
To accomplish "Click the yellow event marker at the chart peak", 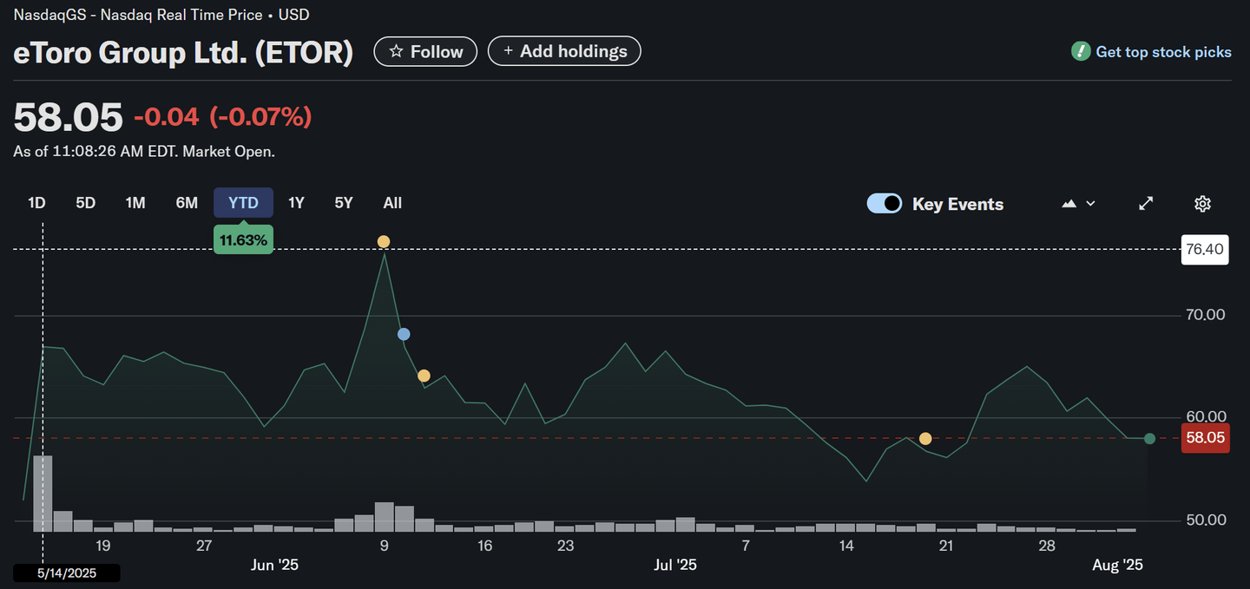I will pyautogui.click(x=384, y=241).
